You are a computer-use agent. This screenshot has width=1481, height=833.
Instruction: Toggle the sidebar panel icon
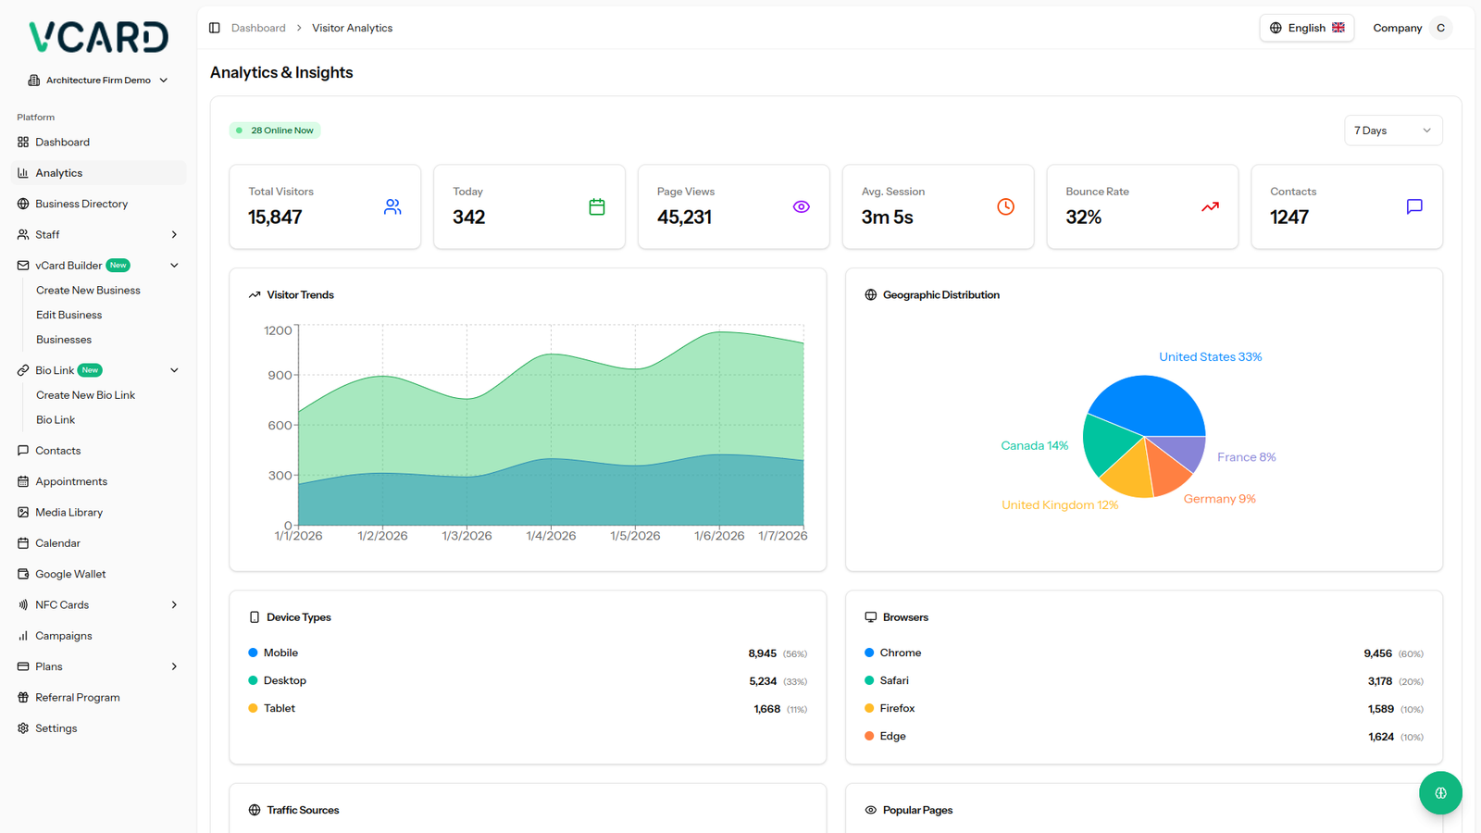pyautogui.click(x=215, y=28)
